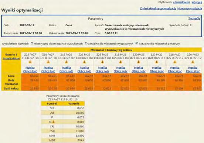Click the P value 0,073
Viewport: 204px width, 143px height.
(x=81, y=117)
